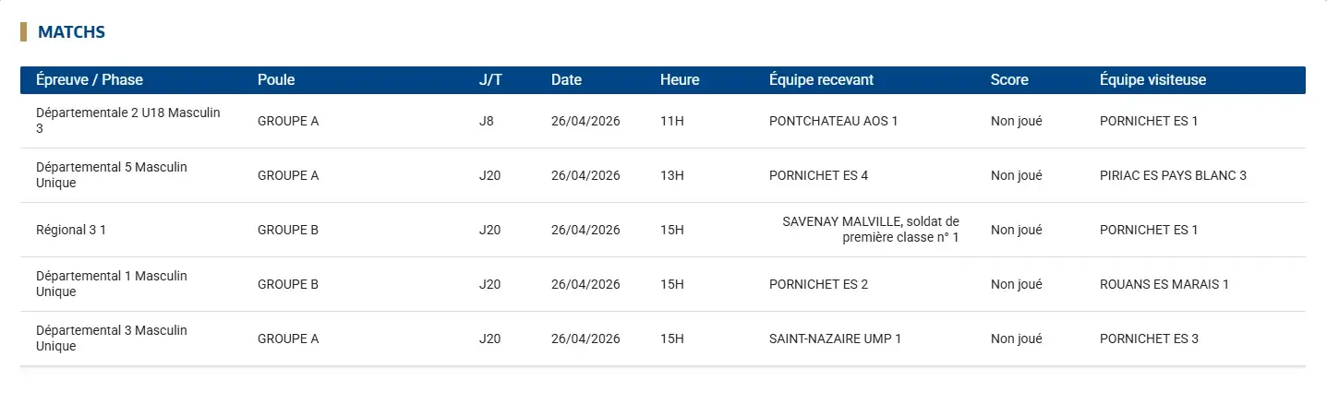Screen dimensions: 1327x416
Task: Open the Régional 3 1 match row
Action: (71, 230)
